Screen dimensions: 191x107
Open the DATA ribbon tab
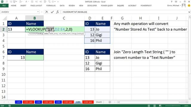click(x=62, y=6)
